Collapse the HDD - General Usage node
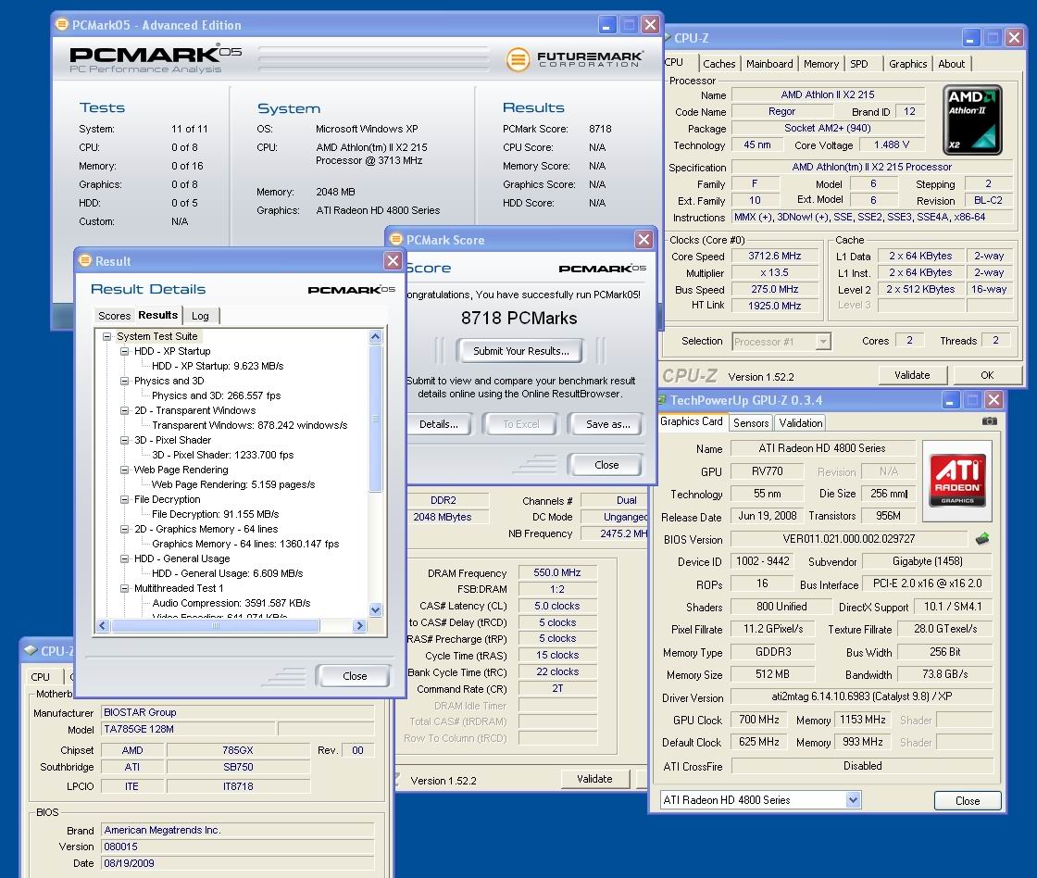The image size is (1037, 878). 124,558
